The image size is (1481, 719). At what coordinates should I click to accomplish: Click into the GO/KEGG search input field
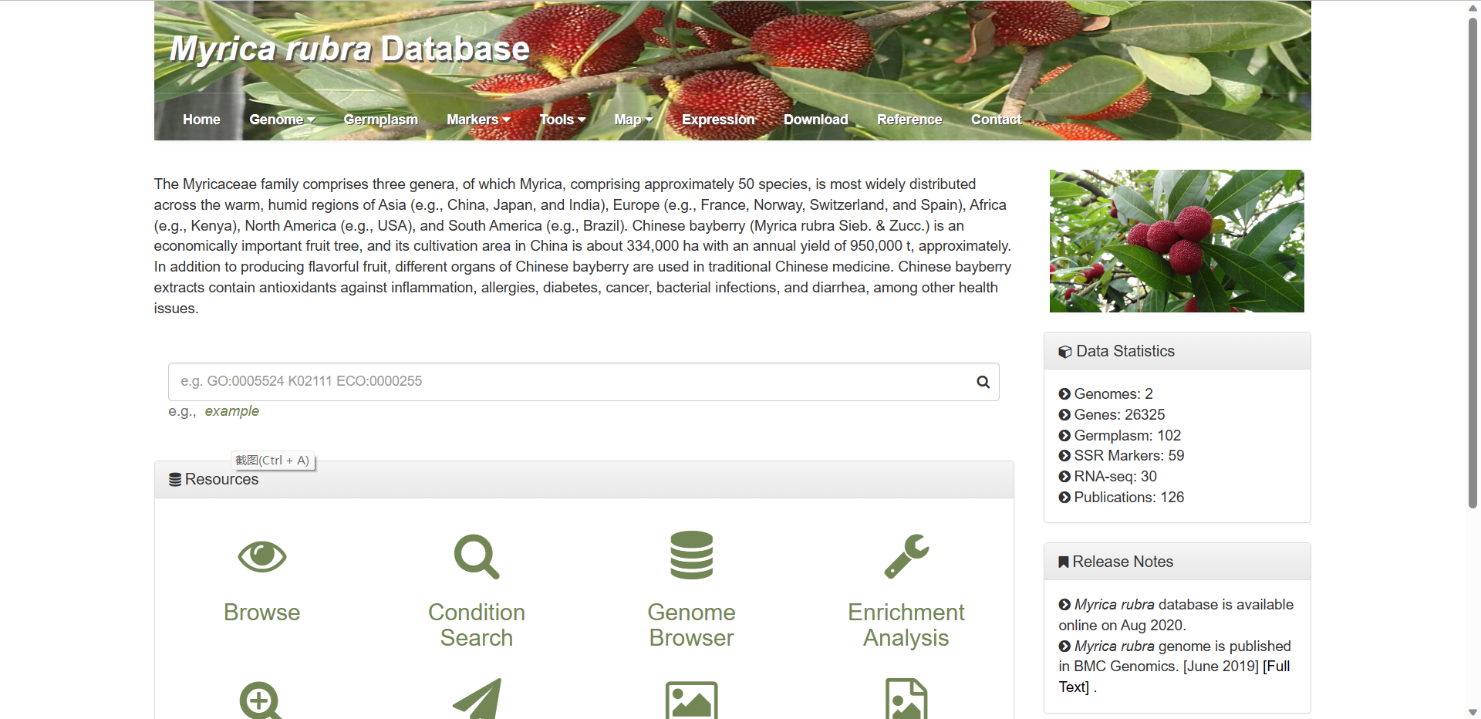[x=569, y=382]
